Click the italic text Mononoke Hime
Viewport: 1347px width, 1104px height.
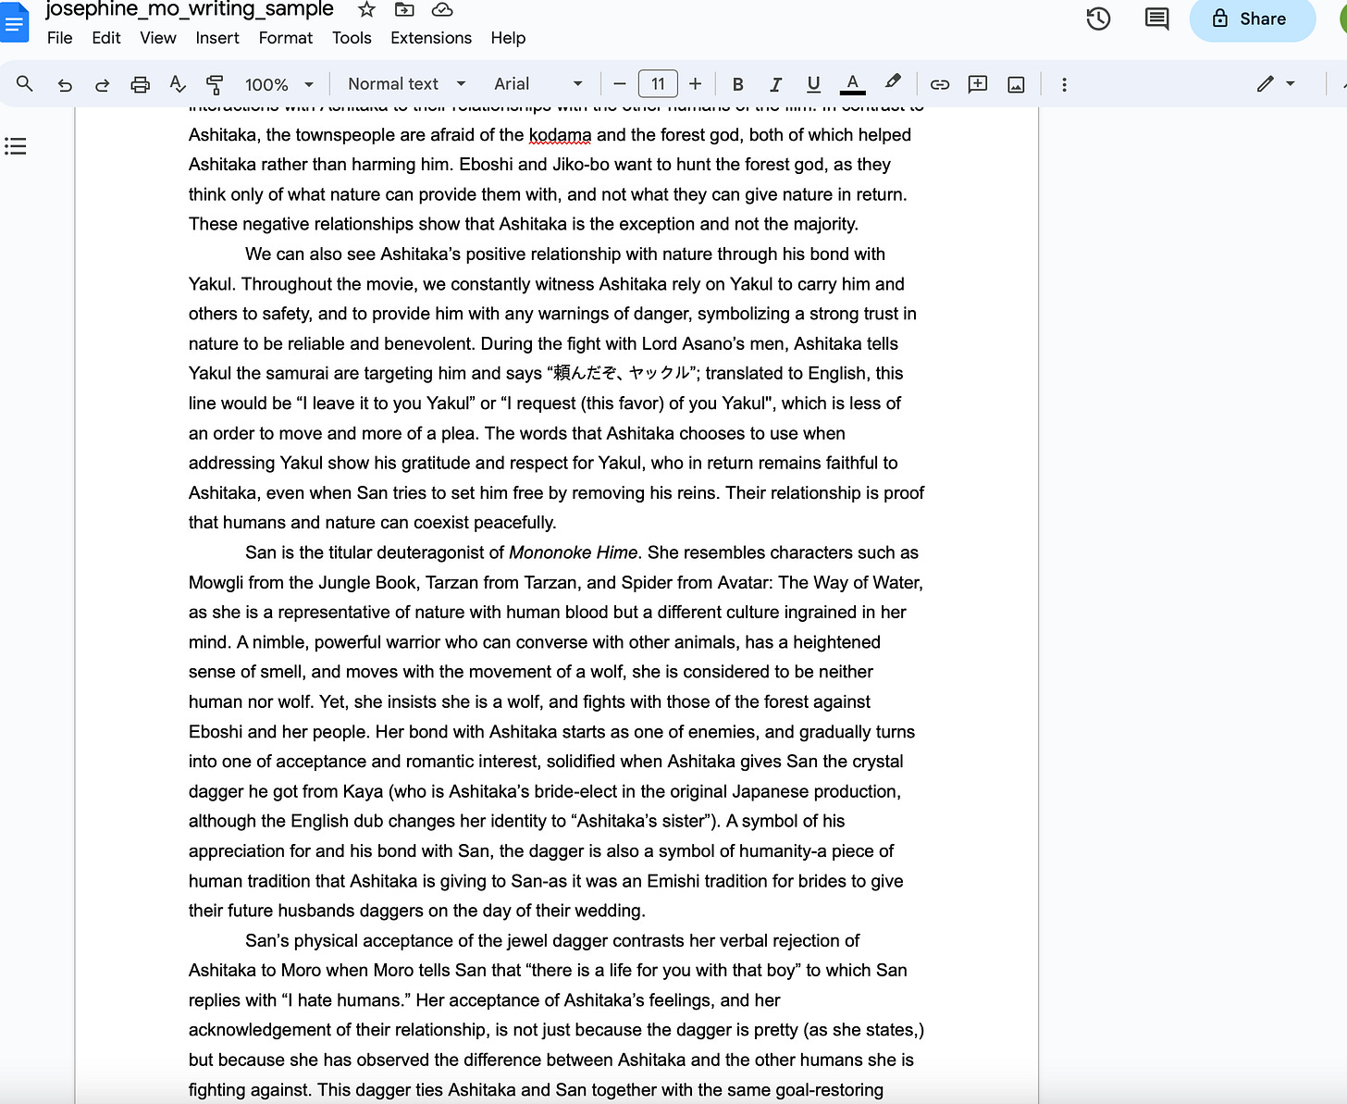[573, 552]
